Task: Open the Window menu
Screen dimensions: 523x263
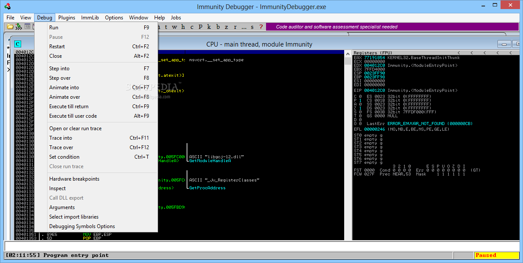Action: pyautogui.click(x=139, y=18)
